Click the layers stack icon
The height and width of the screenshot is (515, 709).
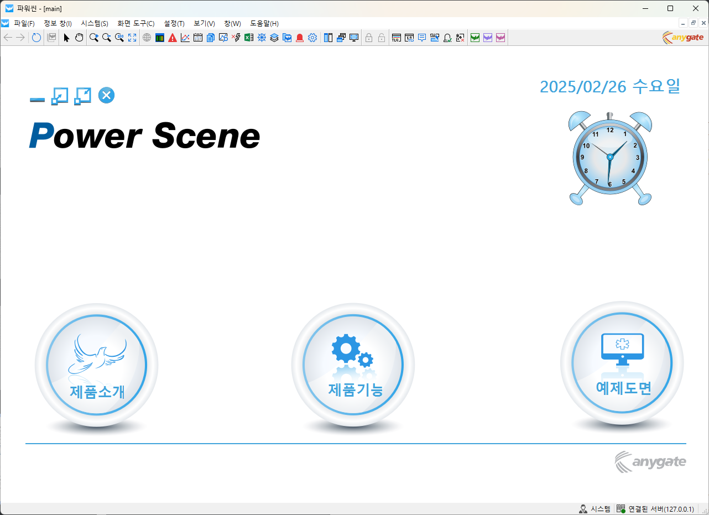click(274, 38)
